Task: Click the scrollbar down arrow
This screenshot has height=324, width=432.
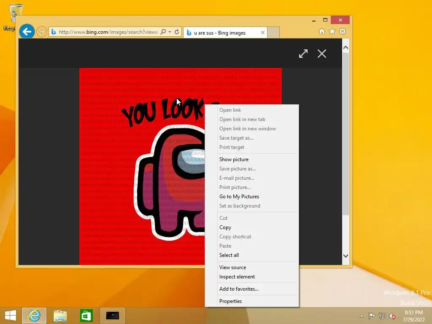Action: [x=346, y=256]
